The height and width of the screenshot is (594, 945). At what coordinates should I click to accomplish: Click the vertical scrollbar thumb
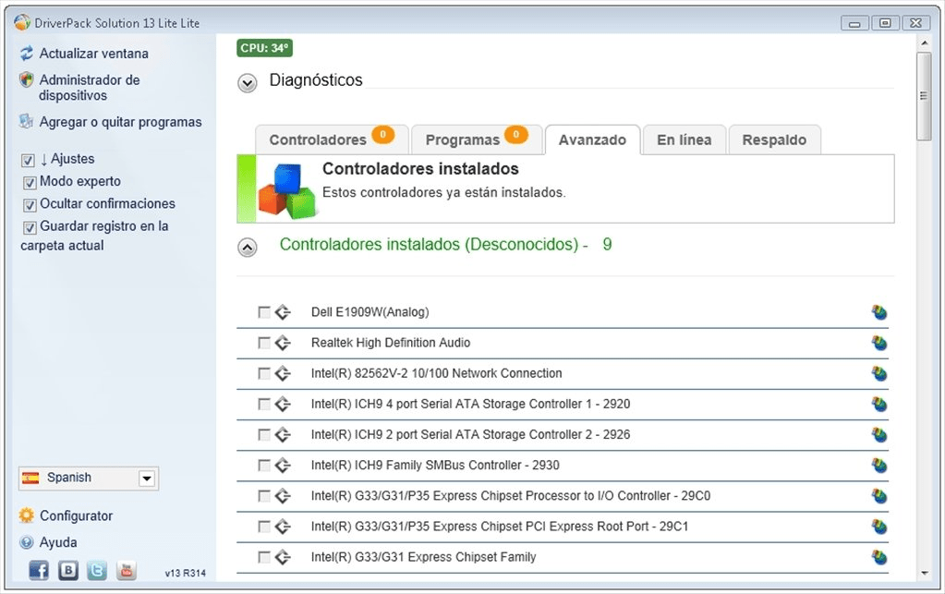coord(924,96)
